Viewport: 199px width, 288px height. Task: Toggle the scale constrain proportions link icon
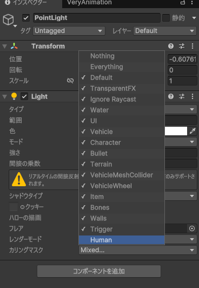(70, 81)
